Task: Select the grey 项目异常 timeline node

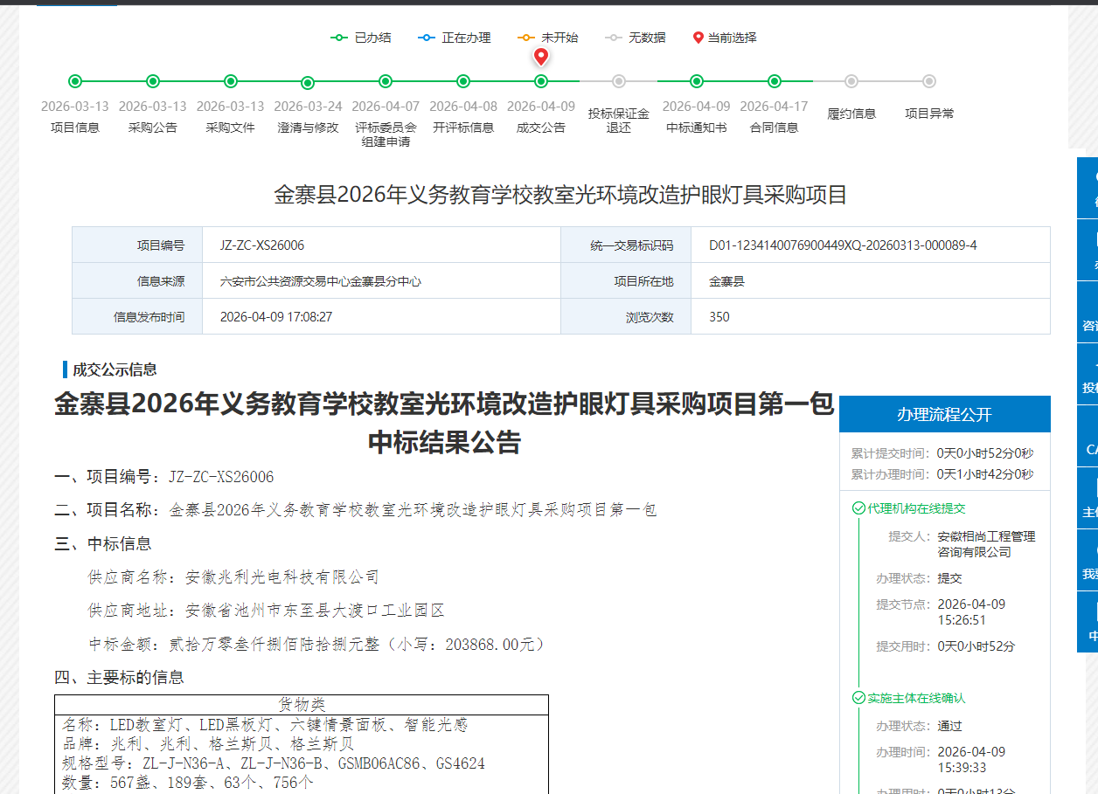Action: 929,81
